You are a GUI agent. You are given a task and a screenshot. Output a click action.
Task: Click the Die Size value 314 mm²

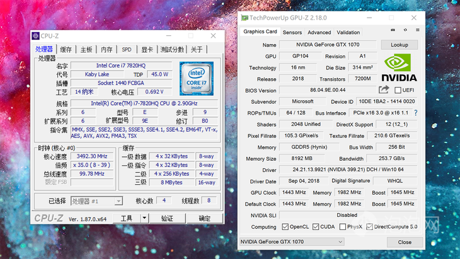pos(362,67)
